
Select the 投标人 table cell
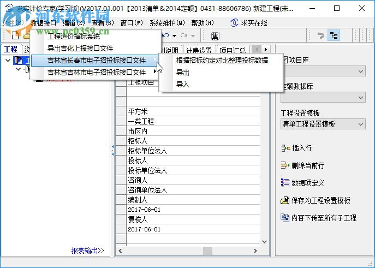(193, 160)
